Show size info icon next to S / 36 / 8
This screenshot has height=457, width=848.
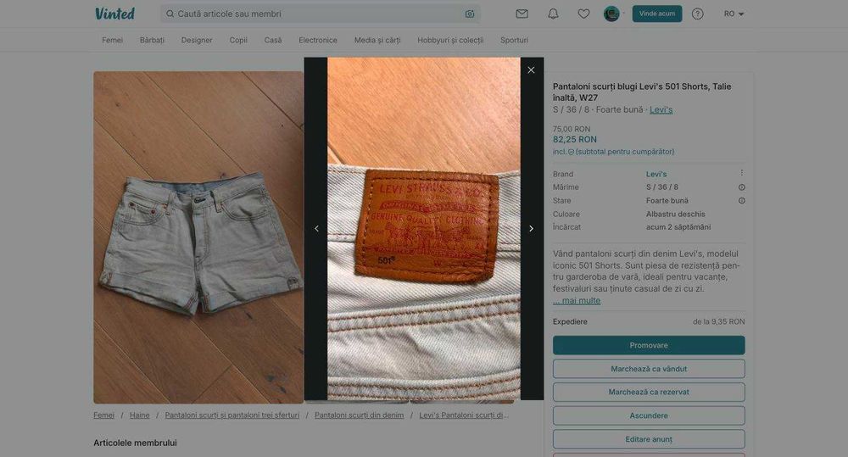pyautogui.click(x=742, y=187)
